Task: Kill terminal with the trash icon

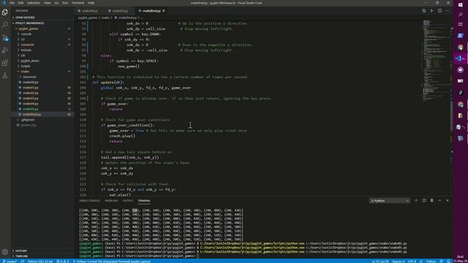Action: pos(432,201)
